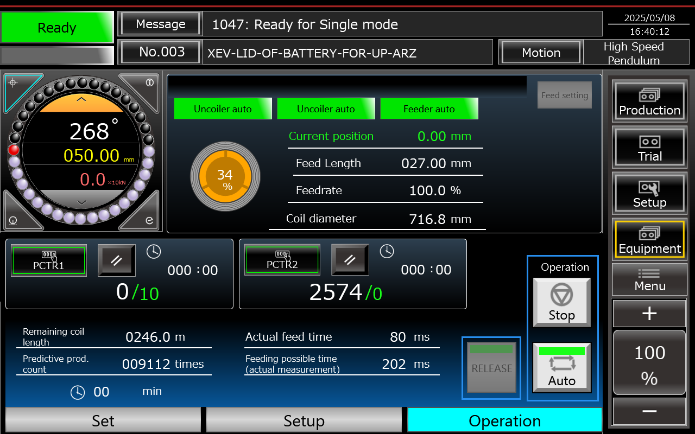Screen dimensions: 695x434
Task: Open the Trial screen
Action: tap(649, 148)
